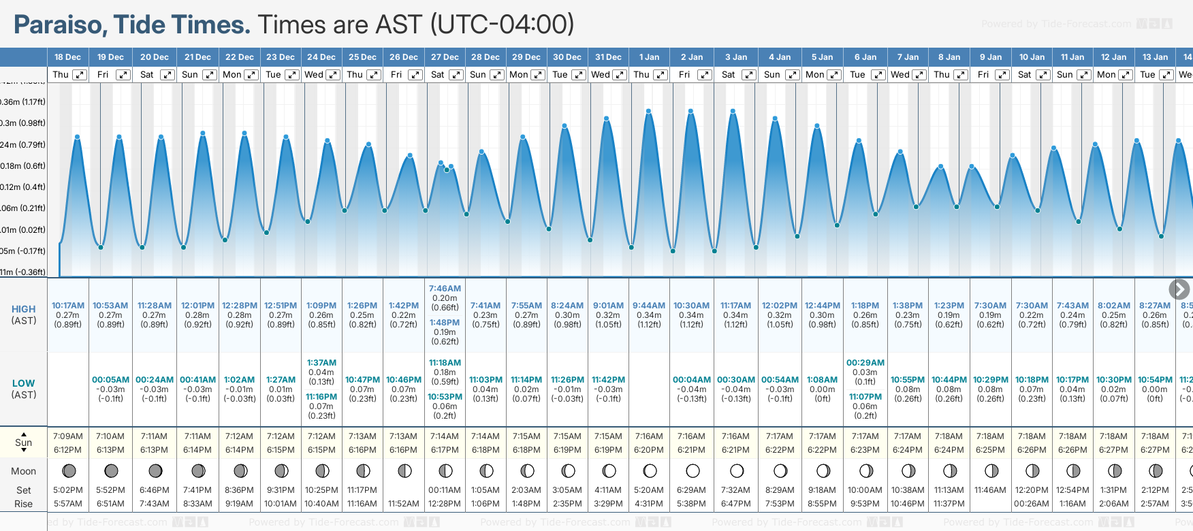
Task: Click the low tide point on 18 Dec graph
Action: click(x=101, y=247)
